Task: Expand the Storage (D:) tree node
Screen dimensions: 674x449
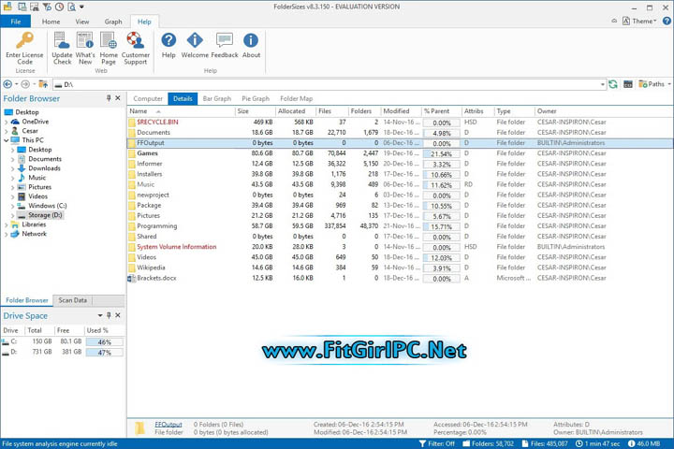Action: tap(13, 215)
